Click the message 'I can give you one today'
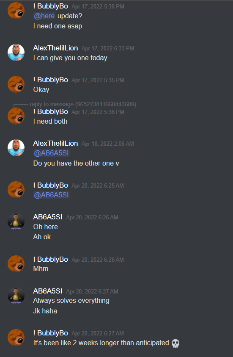The image size is (233, 357). [x=70, y=58]
